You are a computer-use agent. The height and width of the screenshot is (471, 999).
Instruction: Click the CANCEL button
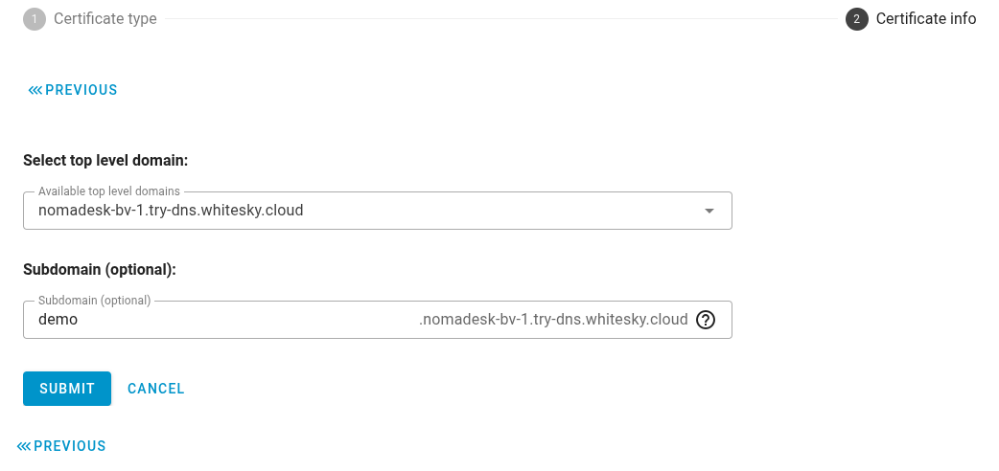(x=156, y=389)
